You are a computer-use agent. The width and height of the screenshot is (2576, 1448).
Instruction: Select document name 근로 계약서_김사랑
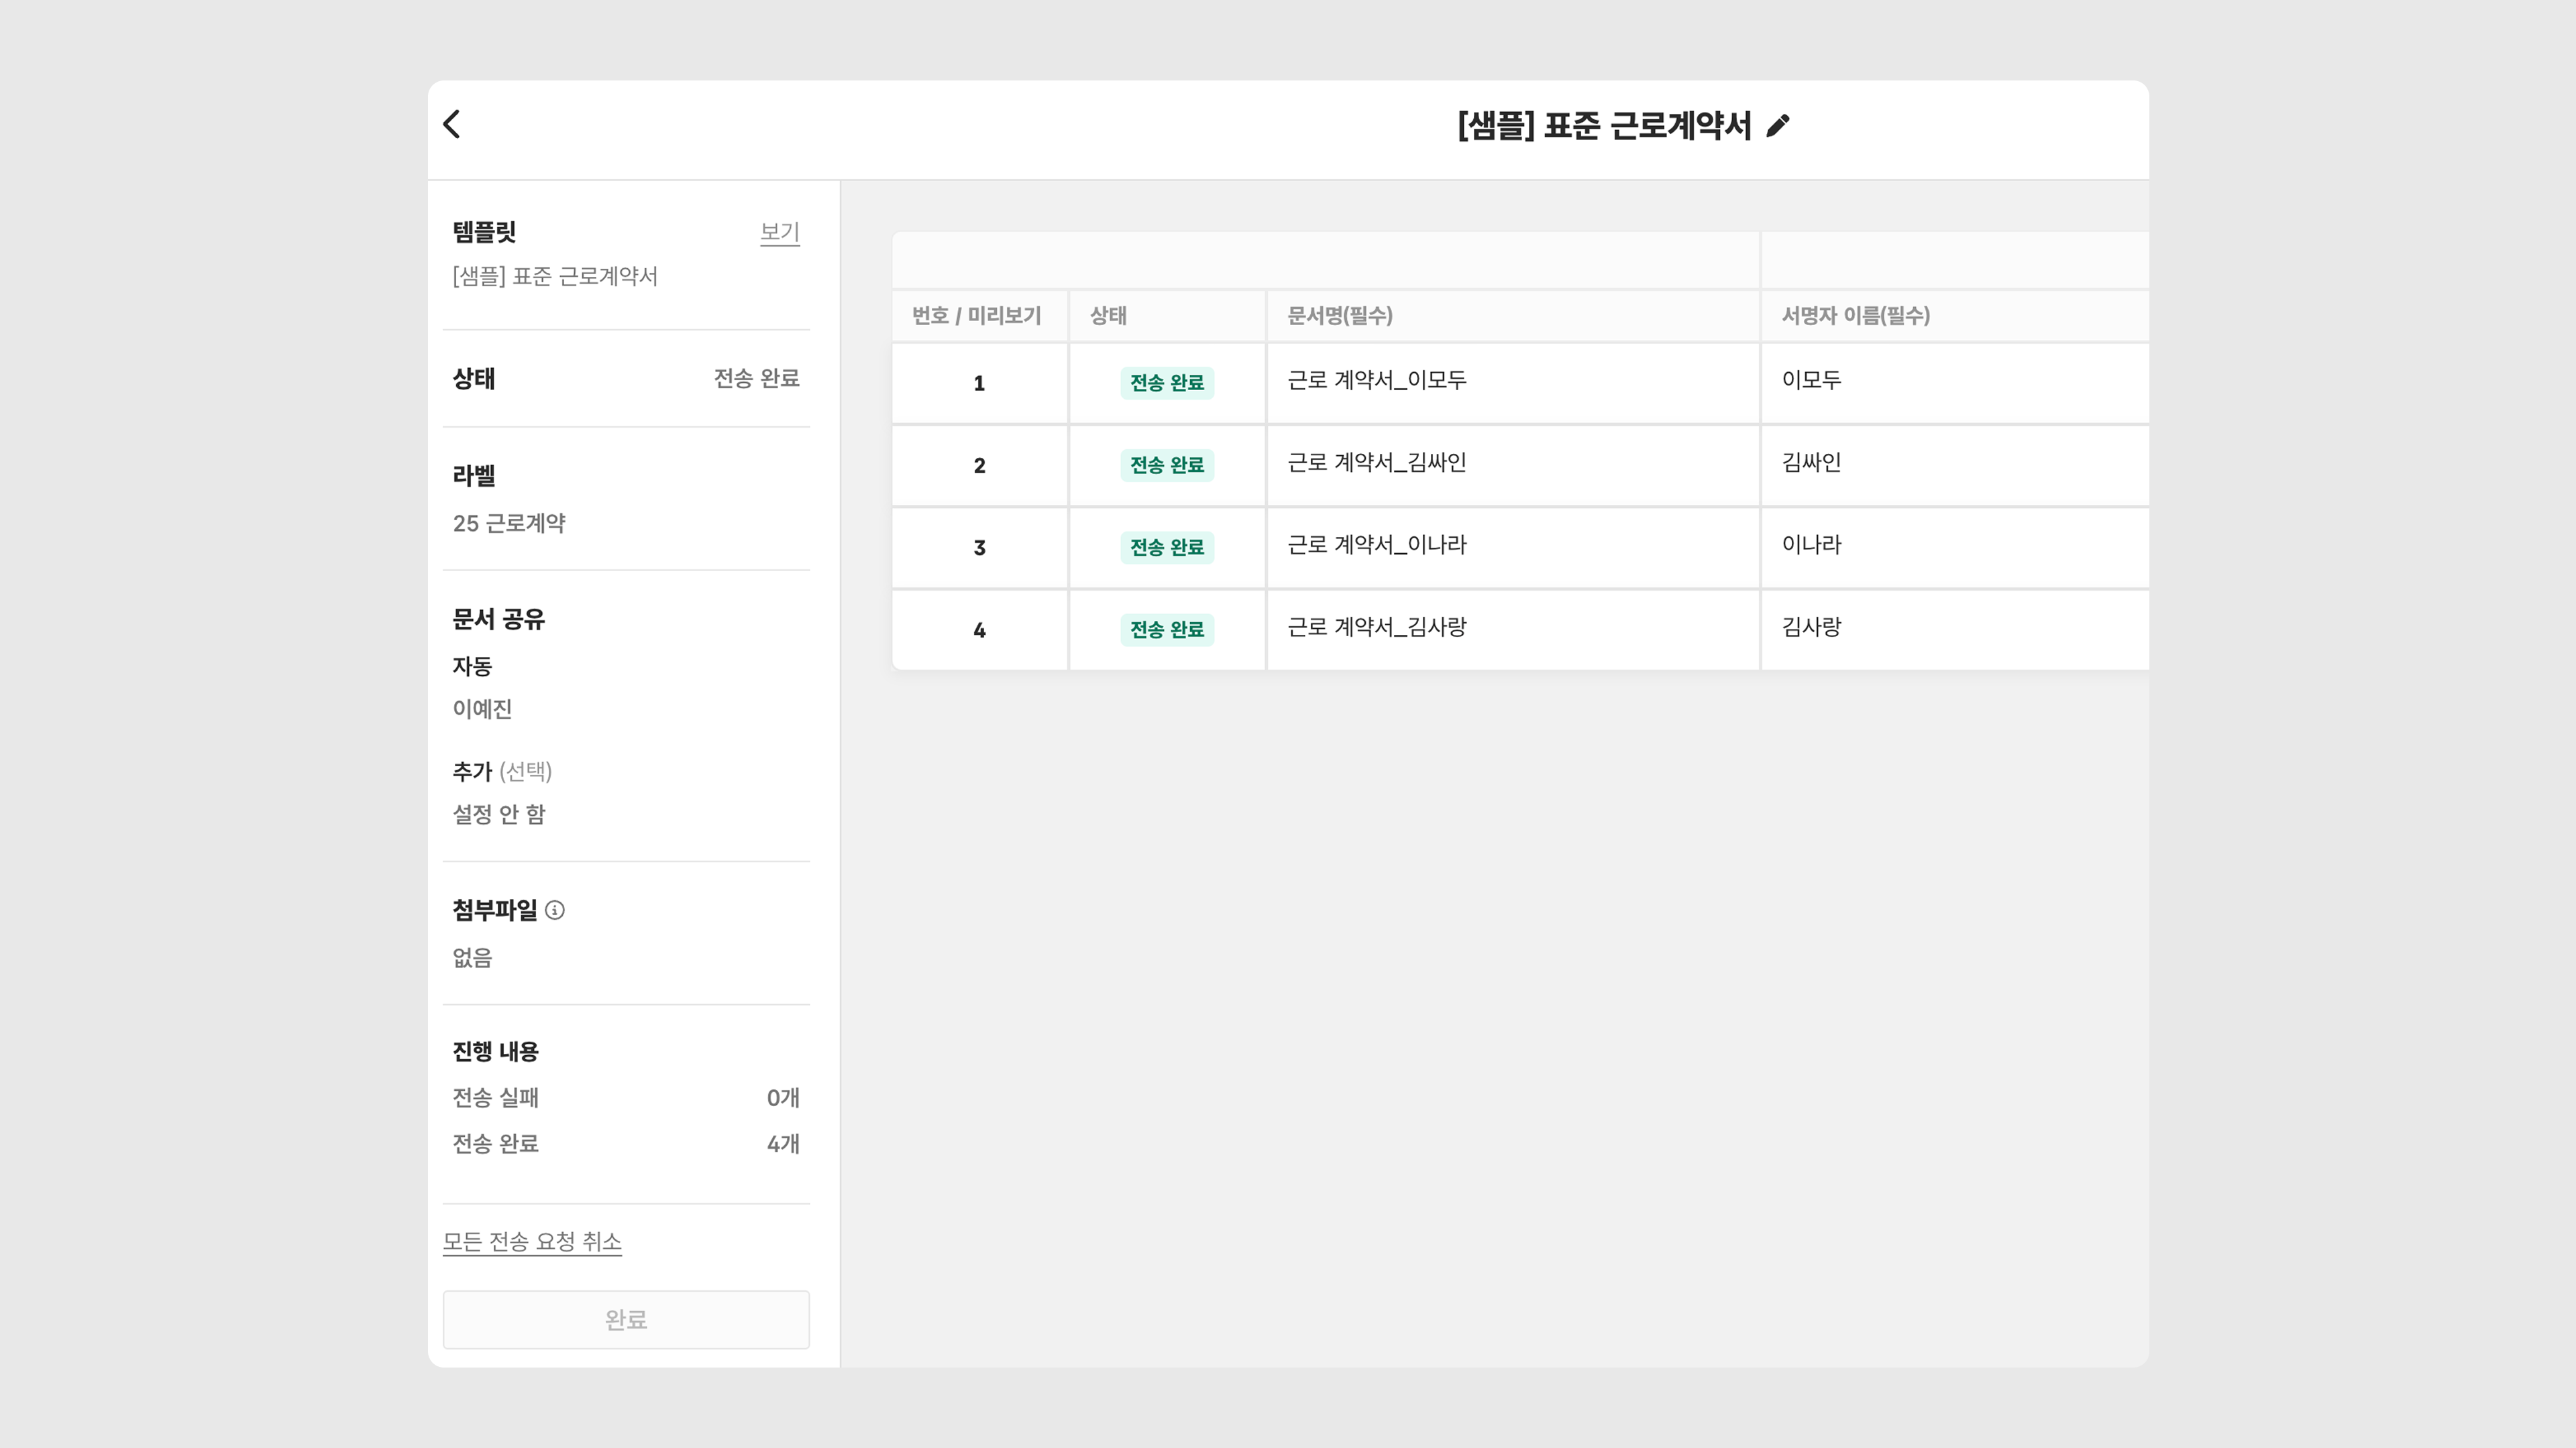[x=1376, y=627]
